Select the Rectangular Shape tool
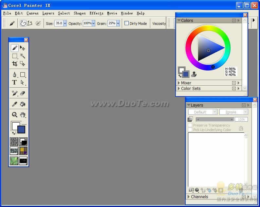 coord(23,75)
